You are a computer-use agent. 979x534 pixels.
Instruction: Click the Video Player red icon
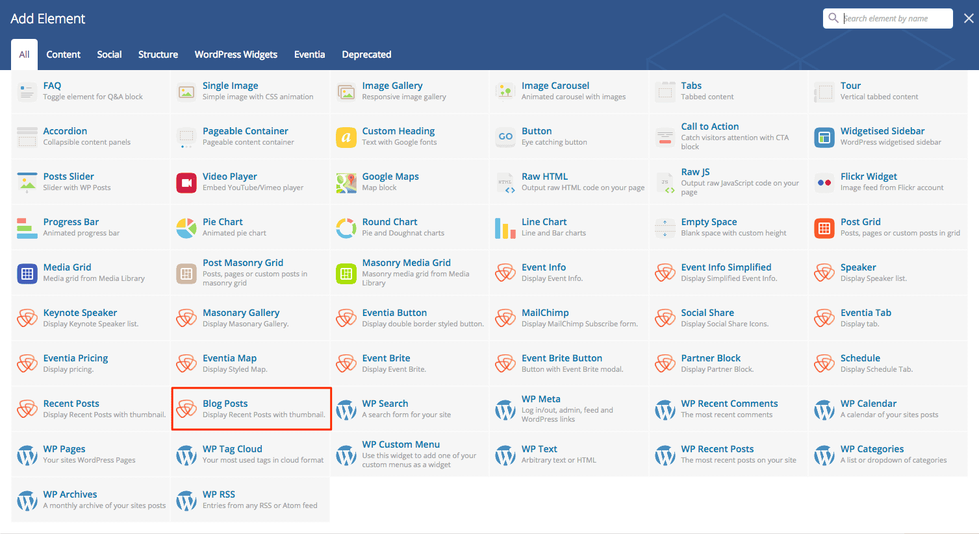[x=186, y=183]
